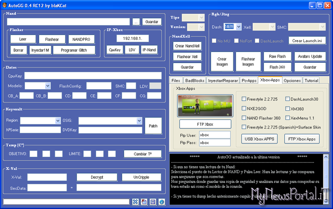Click the IP-Xbox address field
This screenshot has height=209, width=333.
tap(132, 39)
